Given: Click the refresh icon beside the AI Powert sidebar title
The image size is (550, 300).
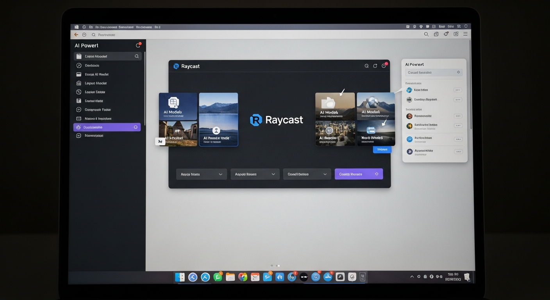Looking at the screenshot, I should [138, 46].
